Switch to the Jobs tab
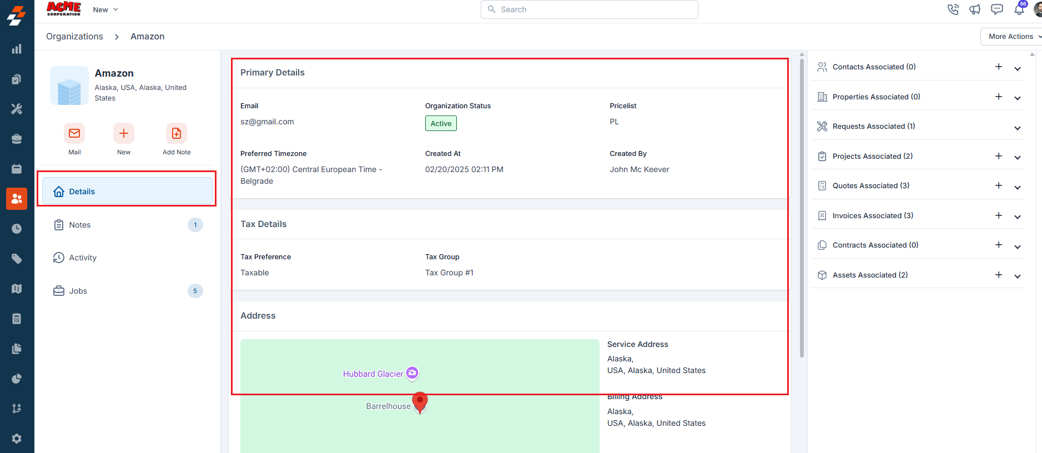This screenshot has width=1042, height=453. 127,291
